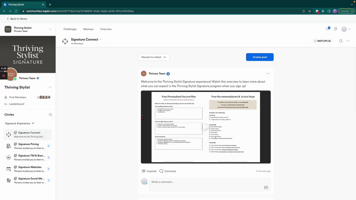This screenshot has width=356, height=200.
Task: Open the Newest to oldest sort dropdown
Action: 154,57
